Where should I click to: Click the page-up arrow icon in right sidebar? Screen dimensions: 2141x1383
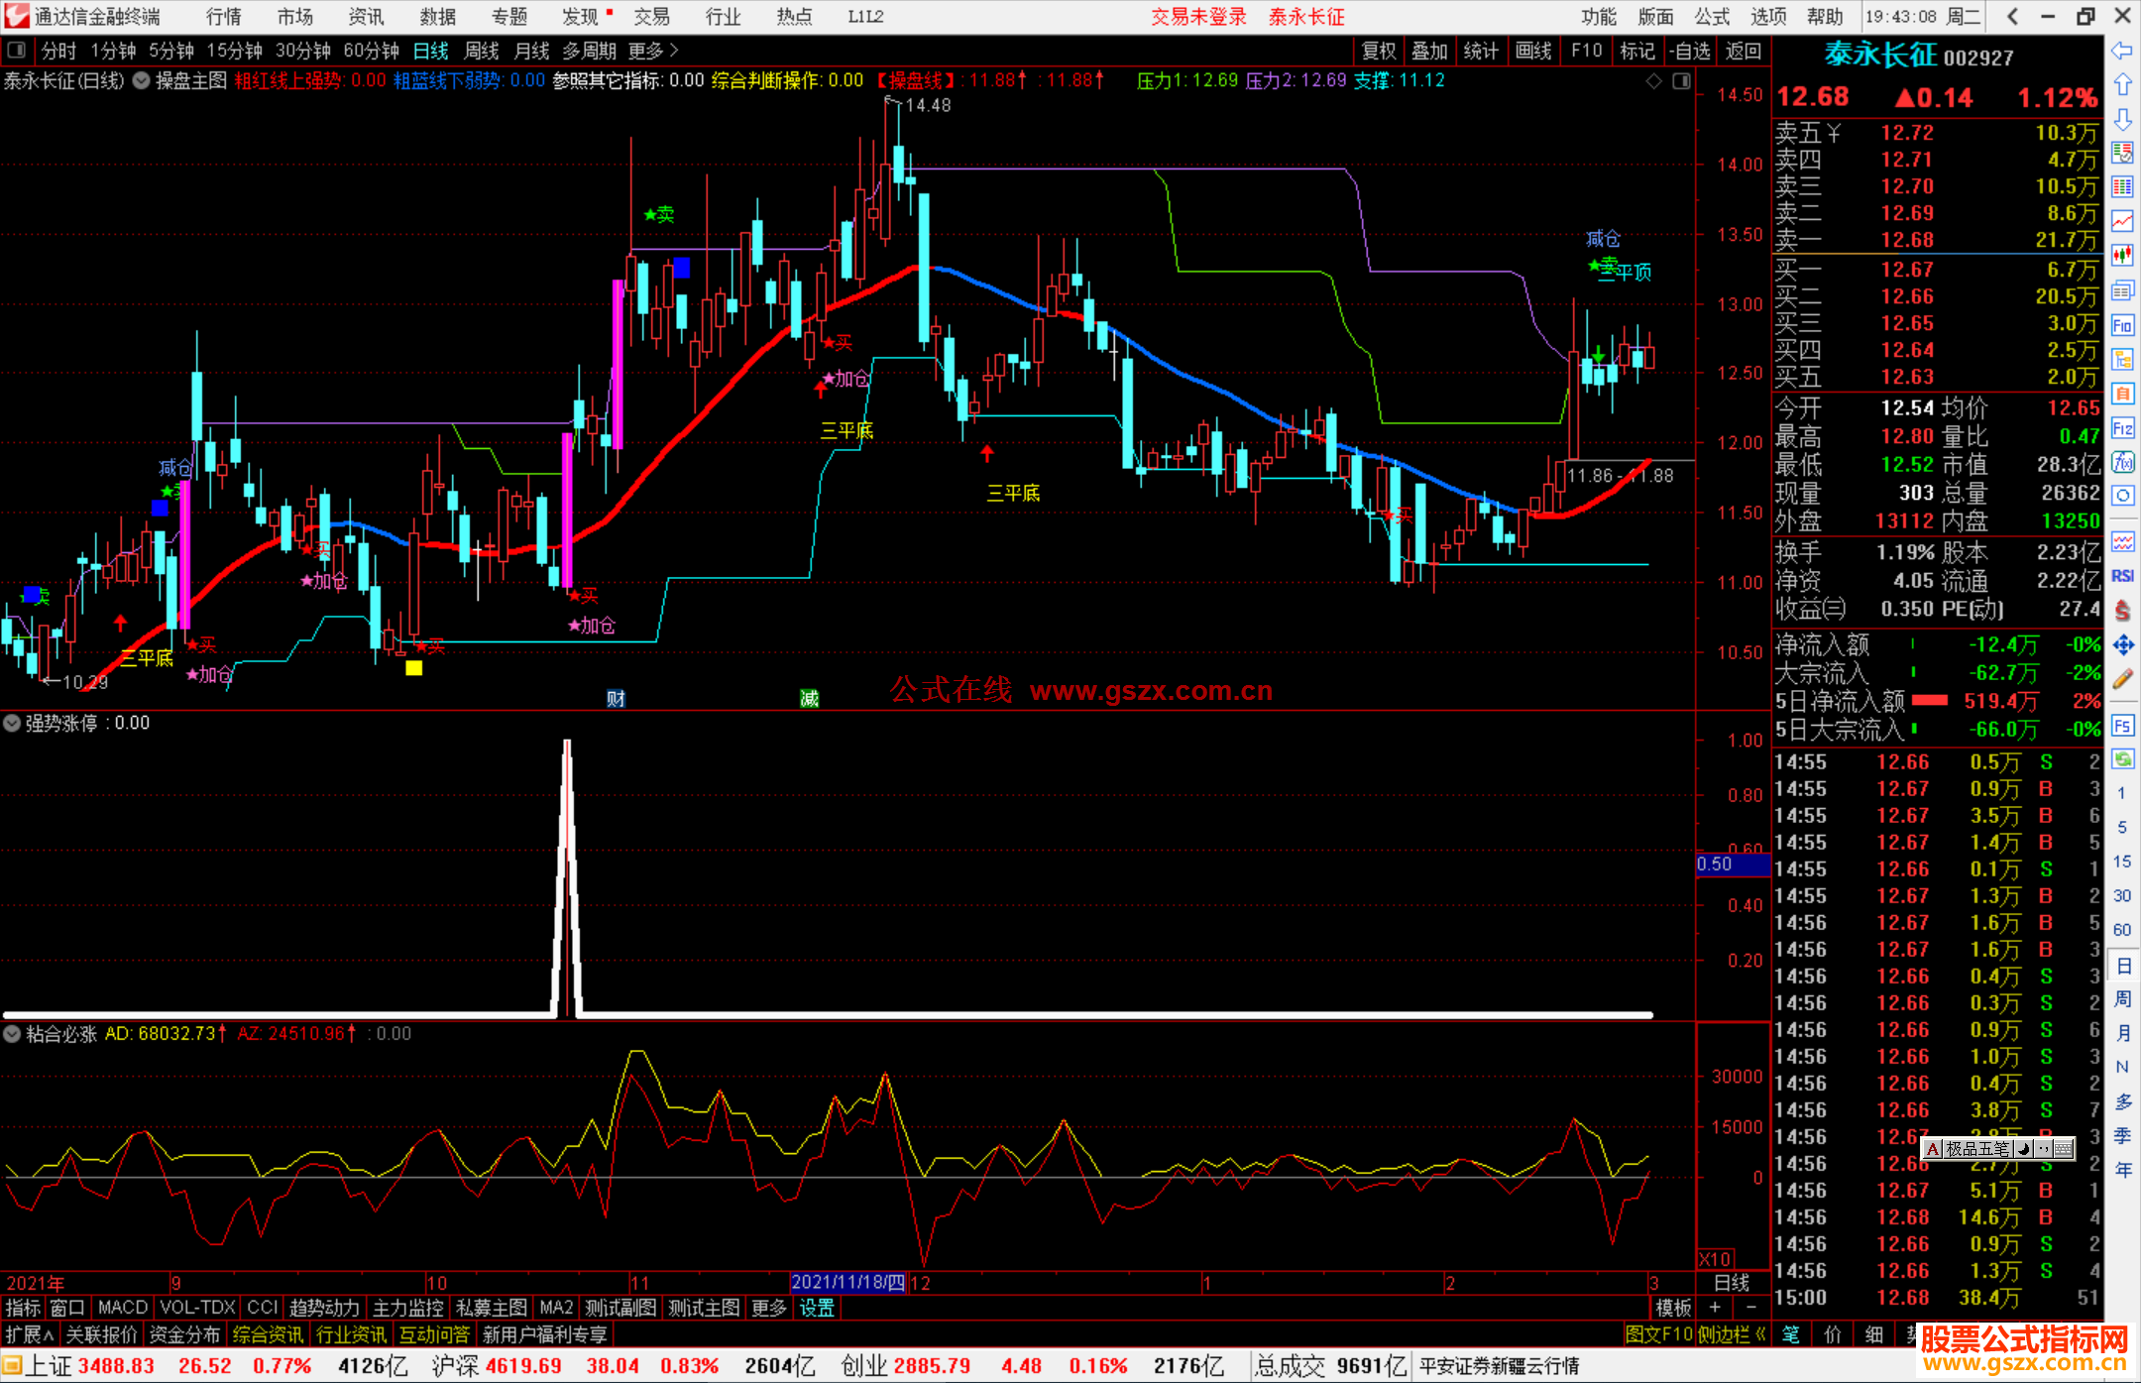(x=2122, y=85)
